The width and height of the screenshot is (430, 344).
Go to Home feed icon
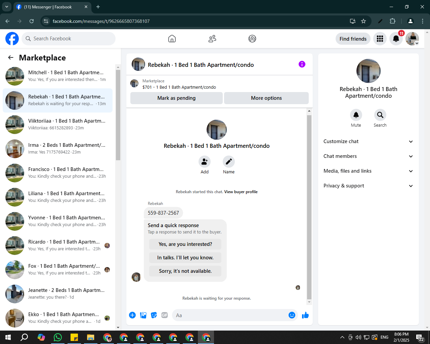(172, 39)
